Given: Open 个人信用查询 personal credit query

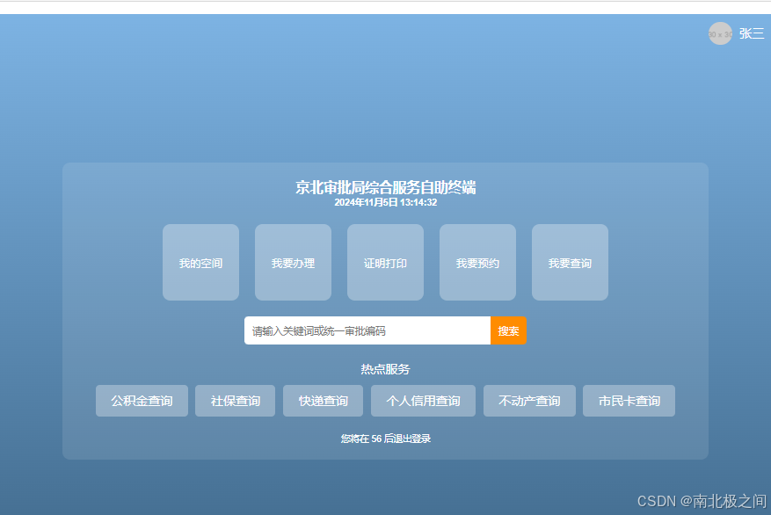Looking at the screenshot, I should pyautogui.click(x=423, y=401).
